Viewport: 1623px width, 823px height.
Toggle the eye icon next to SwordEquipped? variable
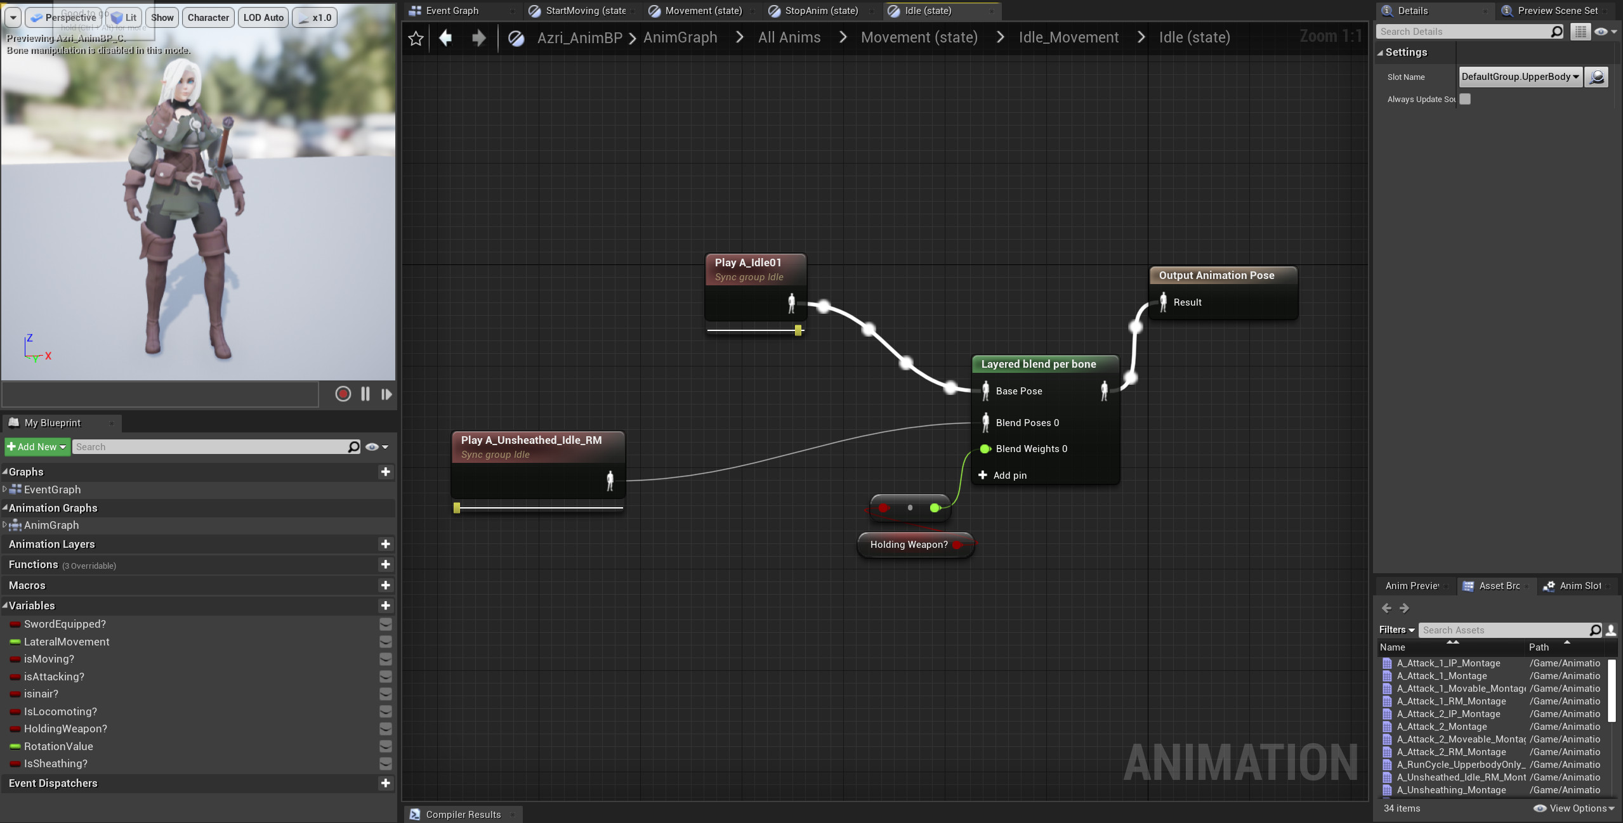pos(386,624)
